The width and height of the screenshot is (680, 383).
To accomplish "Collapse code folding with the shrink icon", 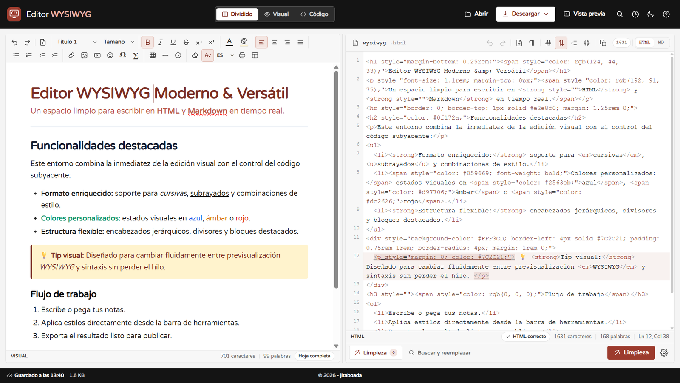I will pos(587,43).
